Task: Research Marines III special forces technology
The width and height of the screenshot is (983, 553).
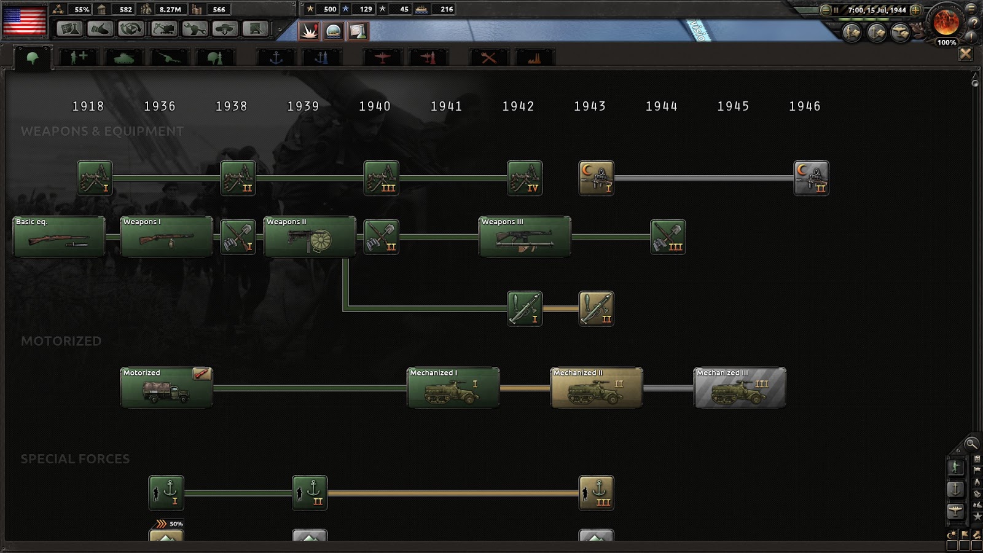Action: 596,493
